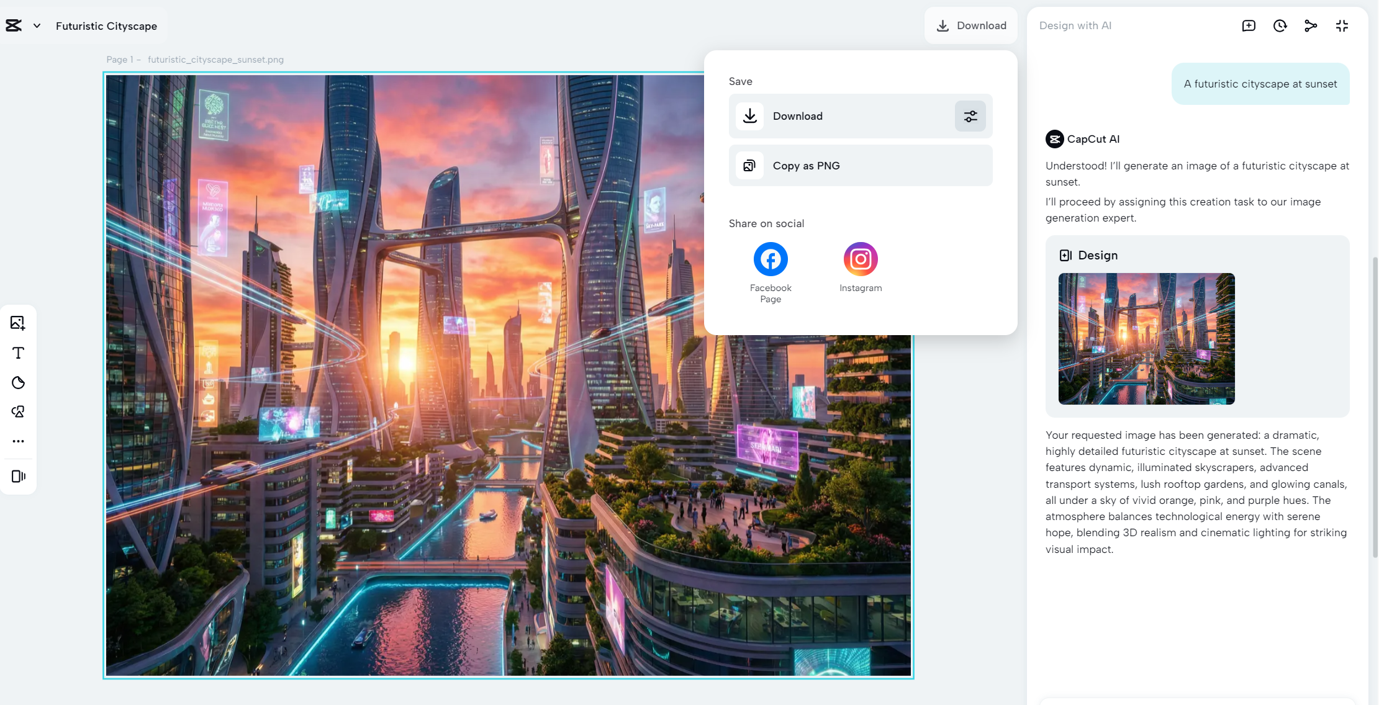Open the Download options from top bar
Screen dimensions: 1379x705
pyautogui.click(x=971, y=25)
